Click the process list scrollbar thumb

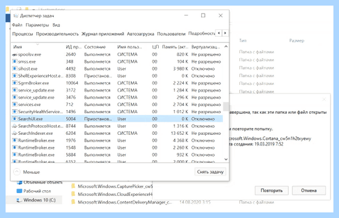[x=225, y=106]
